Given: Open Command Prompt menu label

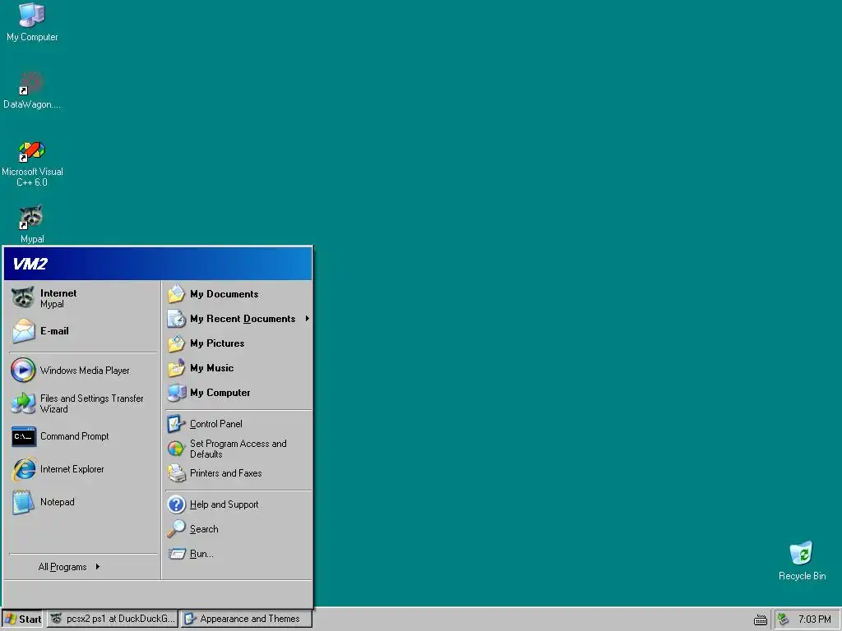Looking at the screenshot, I should click(74, 437).
